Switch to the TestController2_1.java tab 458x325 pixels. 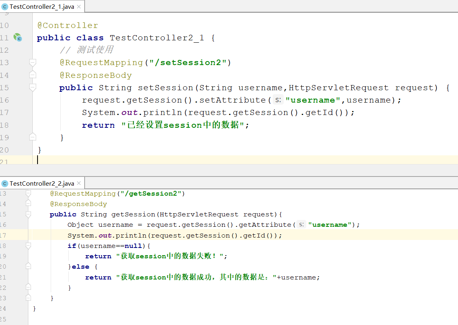pyautogui.click(x=42, y=7)
